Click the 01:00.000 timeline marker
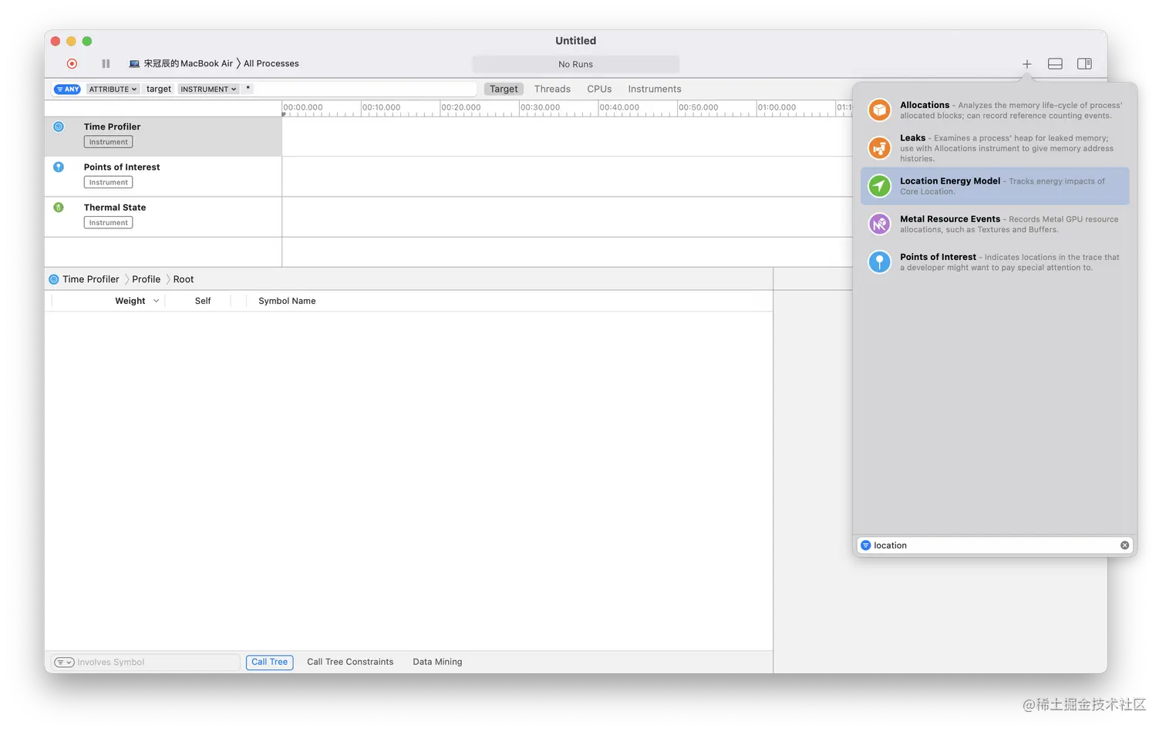The width and height of the screenshot is (1166, 732). click(x=777, y=108)
